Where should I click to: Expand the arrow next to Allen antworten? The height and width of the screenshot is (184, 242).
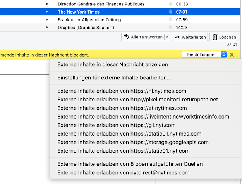point(167,37)
